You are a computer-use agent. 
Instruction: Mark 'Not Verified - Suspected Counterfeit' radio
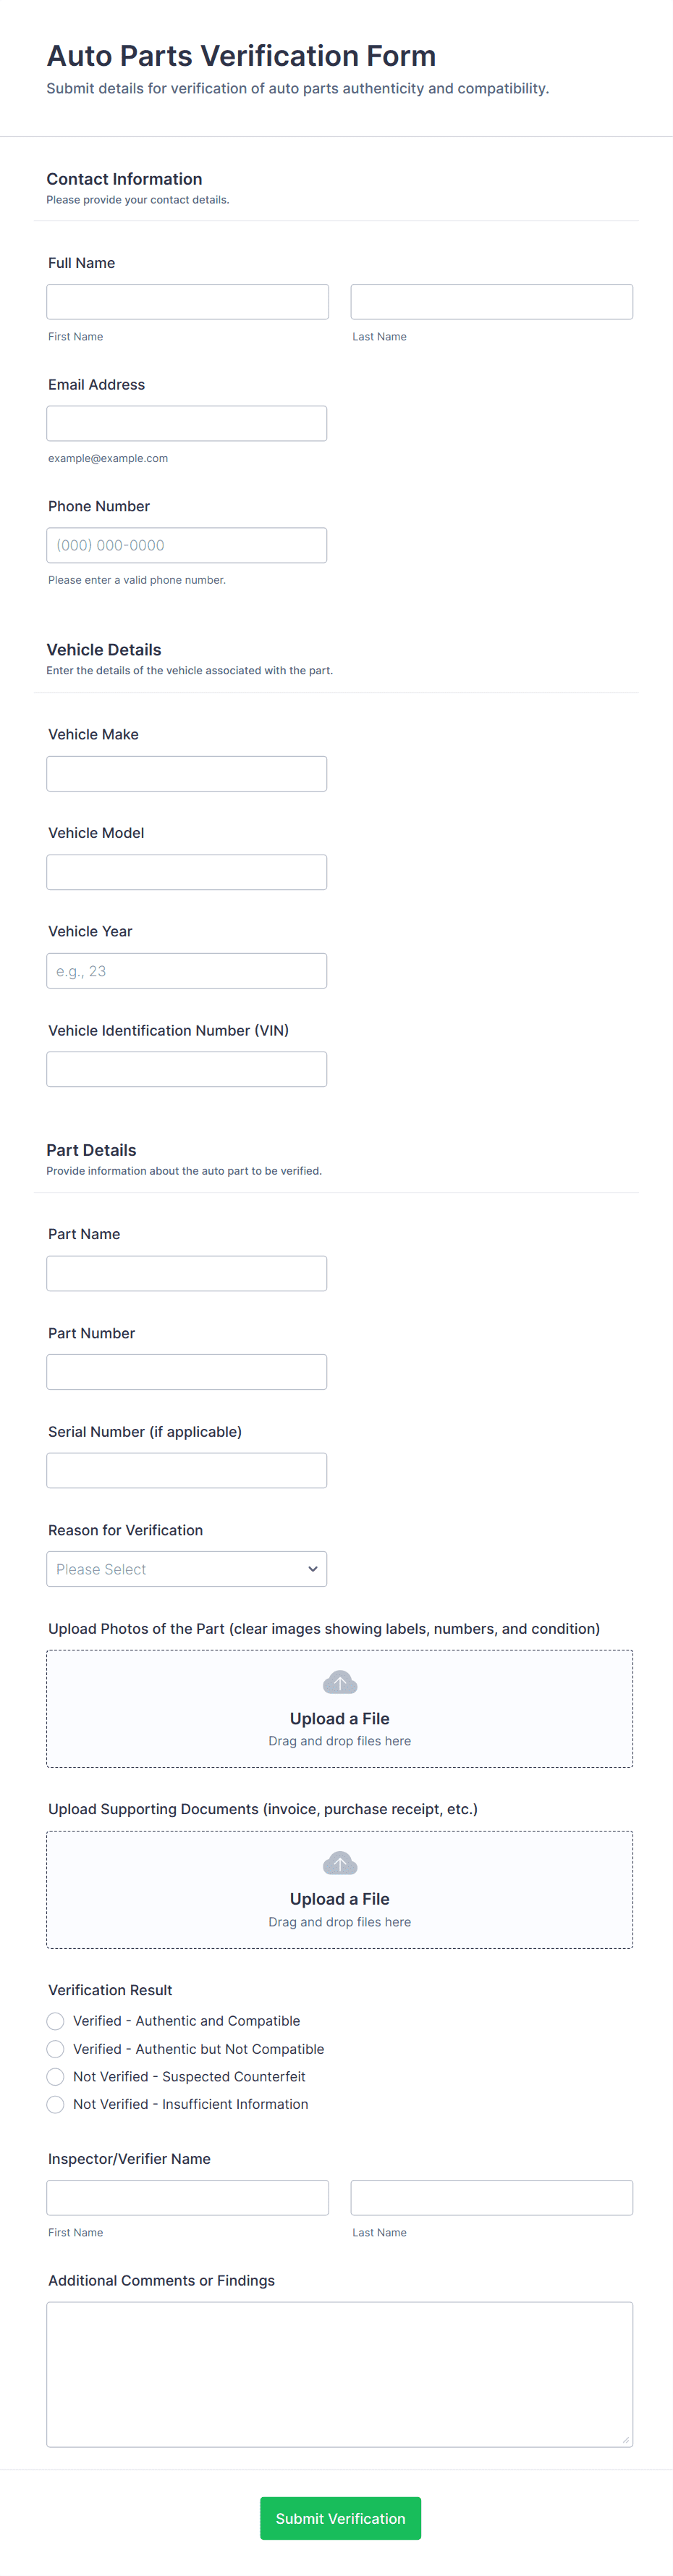tap(56, 2077)
